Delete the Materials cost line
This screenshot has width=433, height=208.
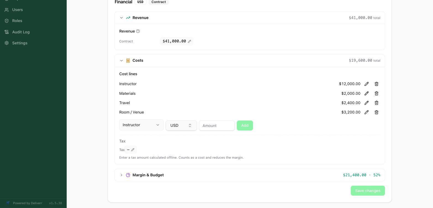(376, 93)
